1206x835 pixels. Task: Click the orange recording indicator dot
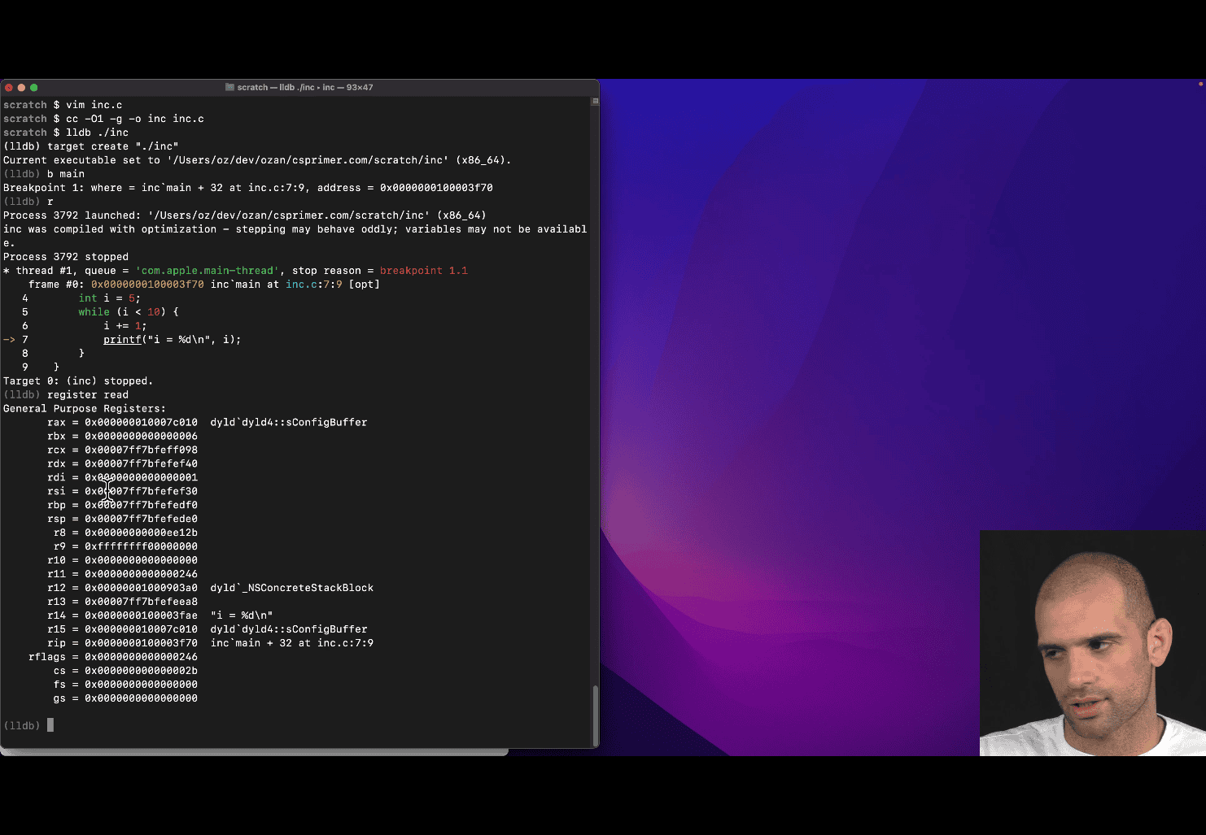(1200, 84)
